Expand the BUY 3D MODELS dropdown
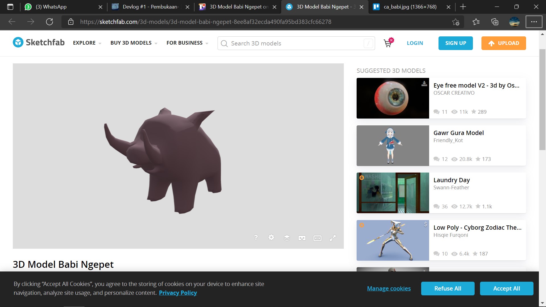This screenshot has width=546, height=307. pyautogui.click(x=134, y=43)
